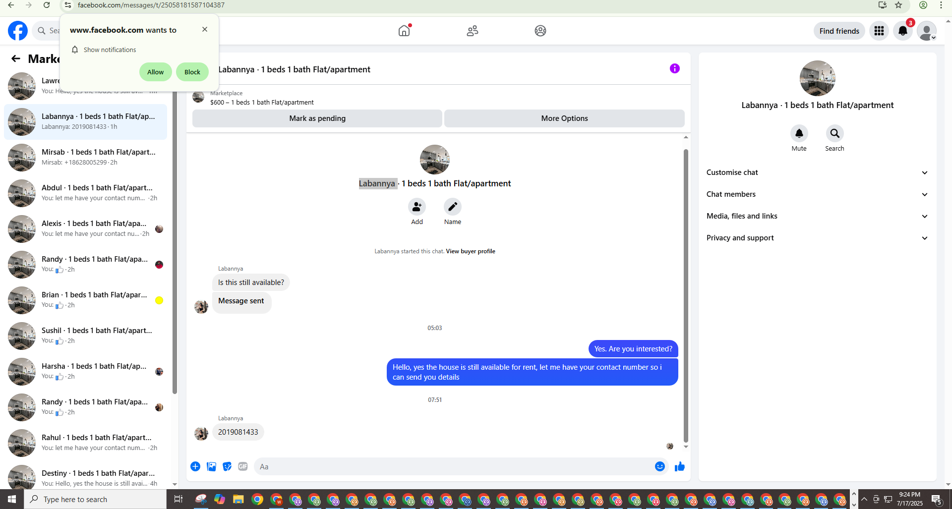Viewport: 952px width, 509px height.
Task: Open Harsha conversation
Action: 85,372
